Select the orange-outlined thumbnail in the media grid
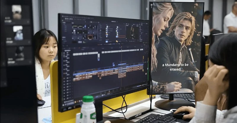Image resolution: width=237 pixels, height=123 pixels. pyautogui.click(x=90, y=37)
